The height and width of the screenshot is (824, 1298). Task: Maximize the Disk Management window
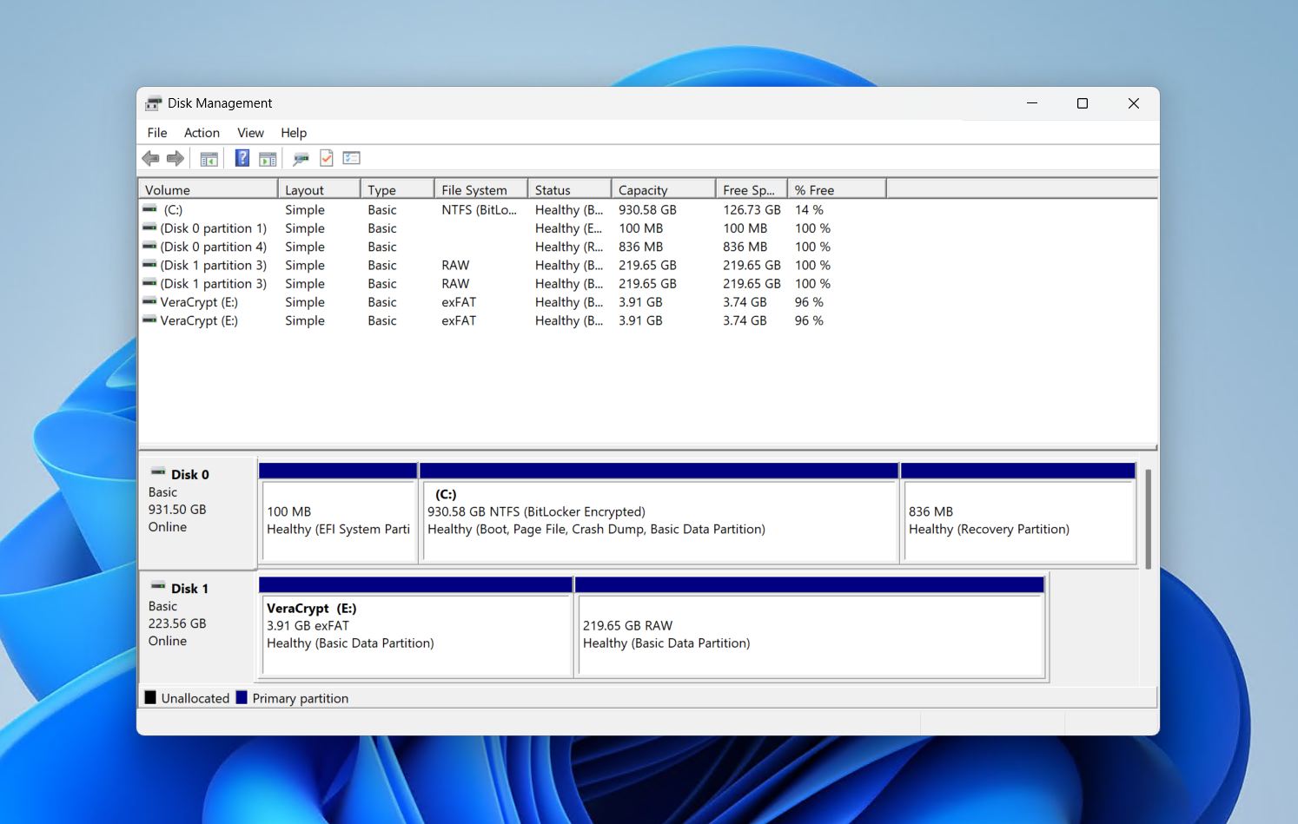(x=1083, y=103)
